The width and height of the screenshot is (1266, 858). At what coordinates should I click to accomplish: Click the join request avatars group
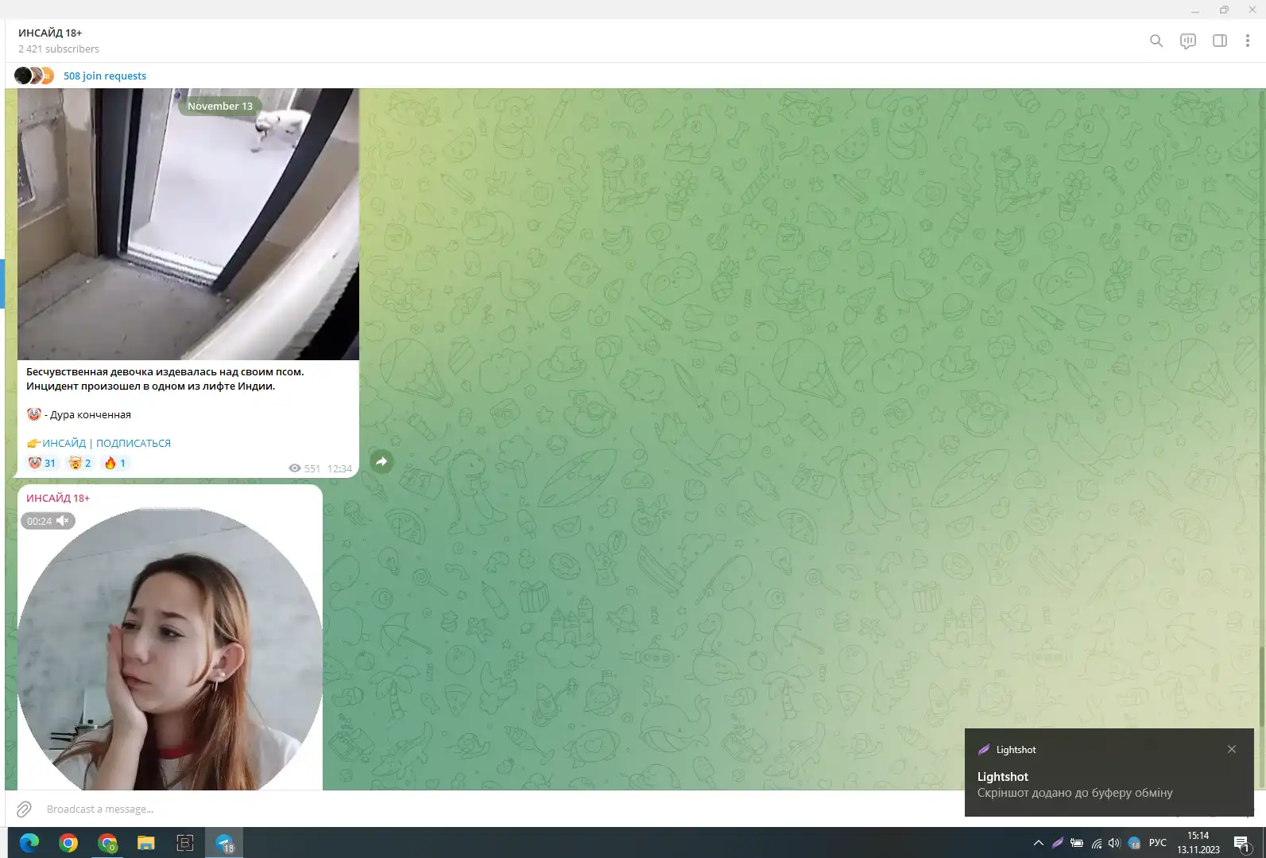coord(34,76)
